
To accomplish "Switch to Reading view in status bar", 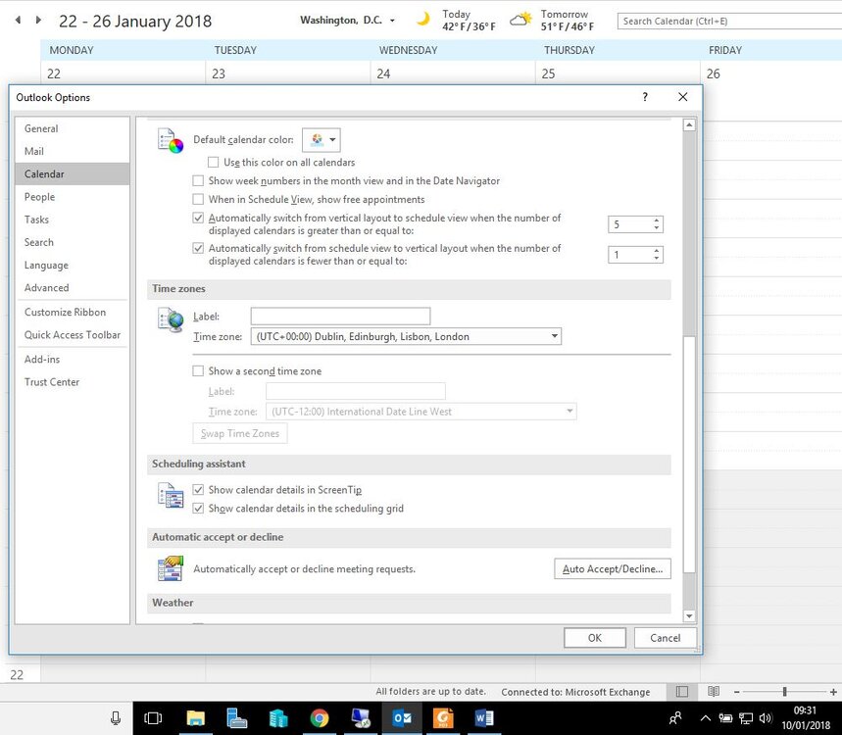I will (x=714, y=692).
